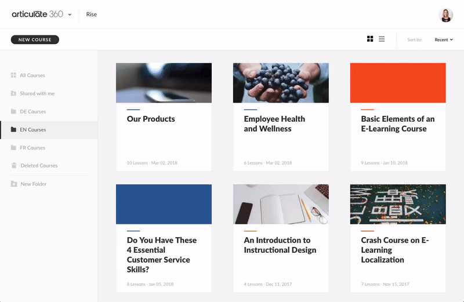Open the Our Products course title

coord(151,119)
